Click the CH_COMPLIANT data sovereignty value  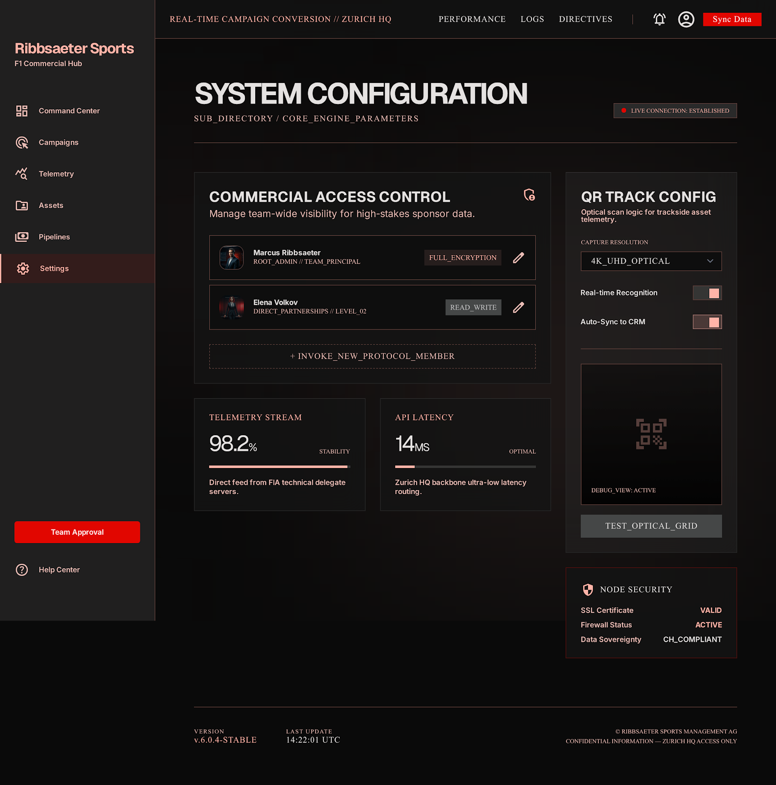692,639
